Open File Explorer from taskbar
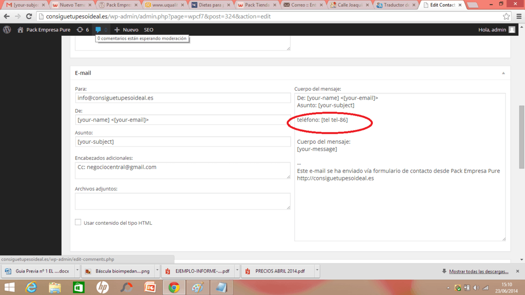This screenshot has width=525, height=295. click(x=55, y=287)
